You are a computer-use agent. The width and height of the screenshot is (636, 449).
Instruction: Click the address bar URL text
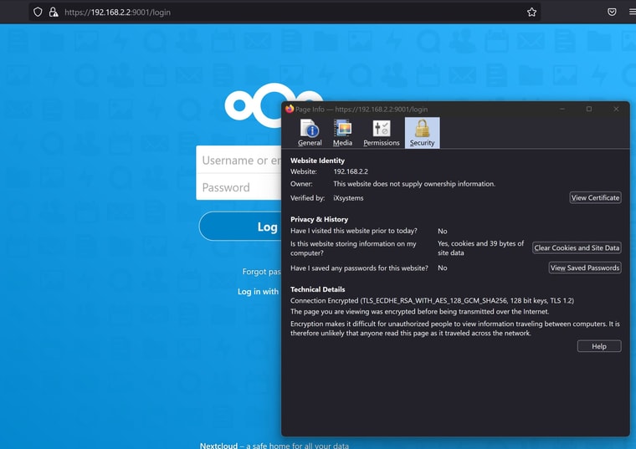[118, 13]
